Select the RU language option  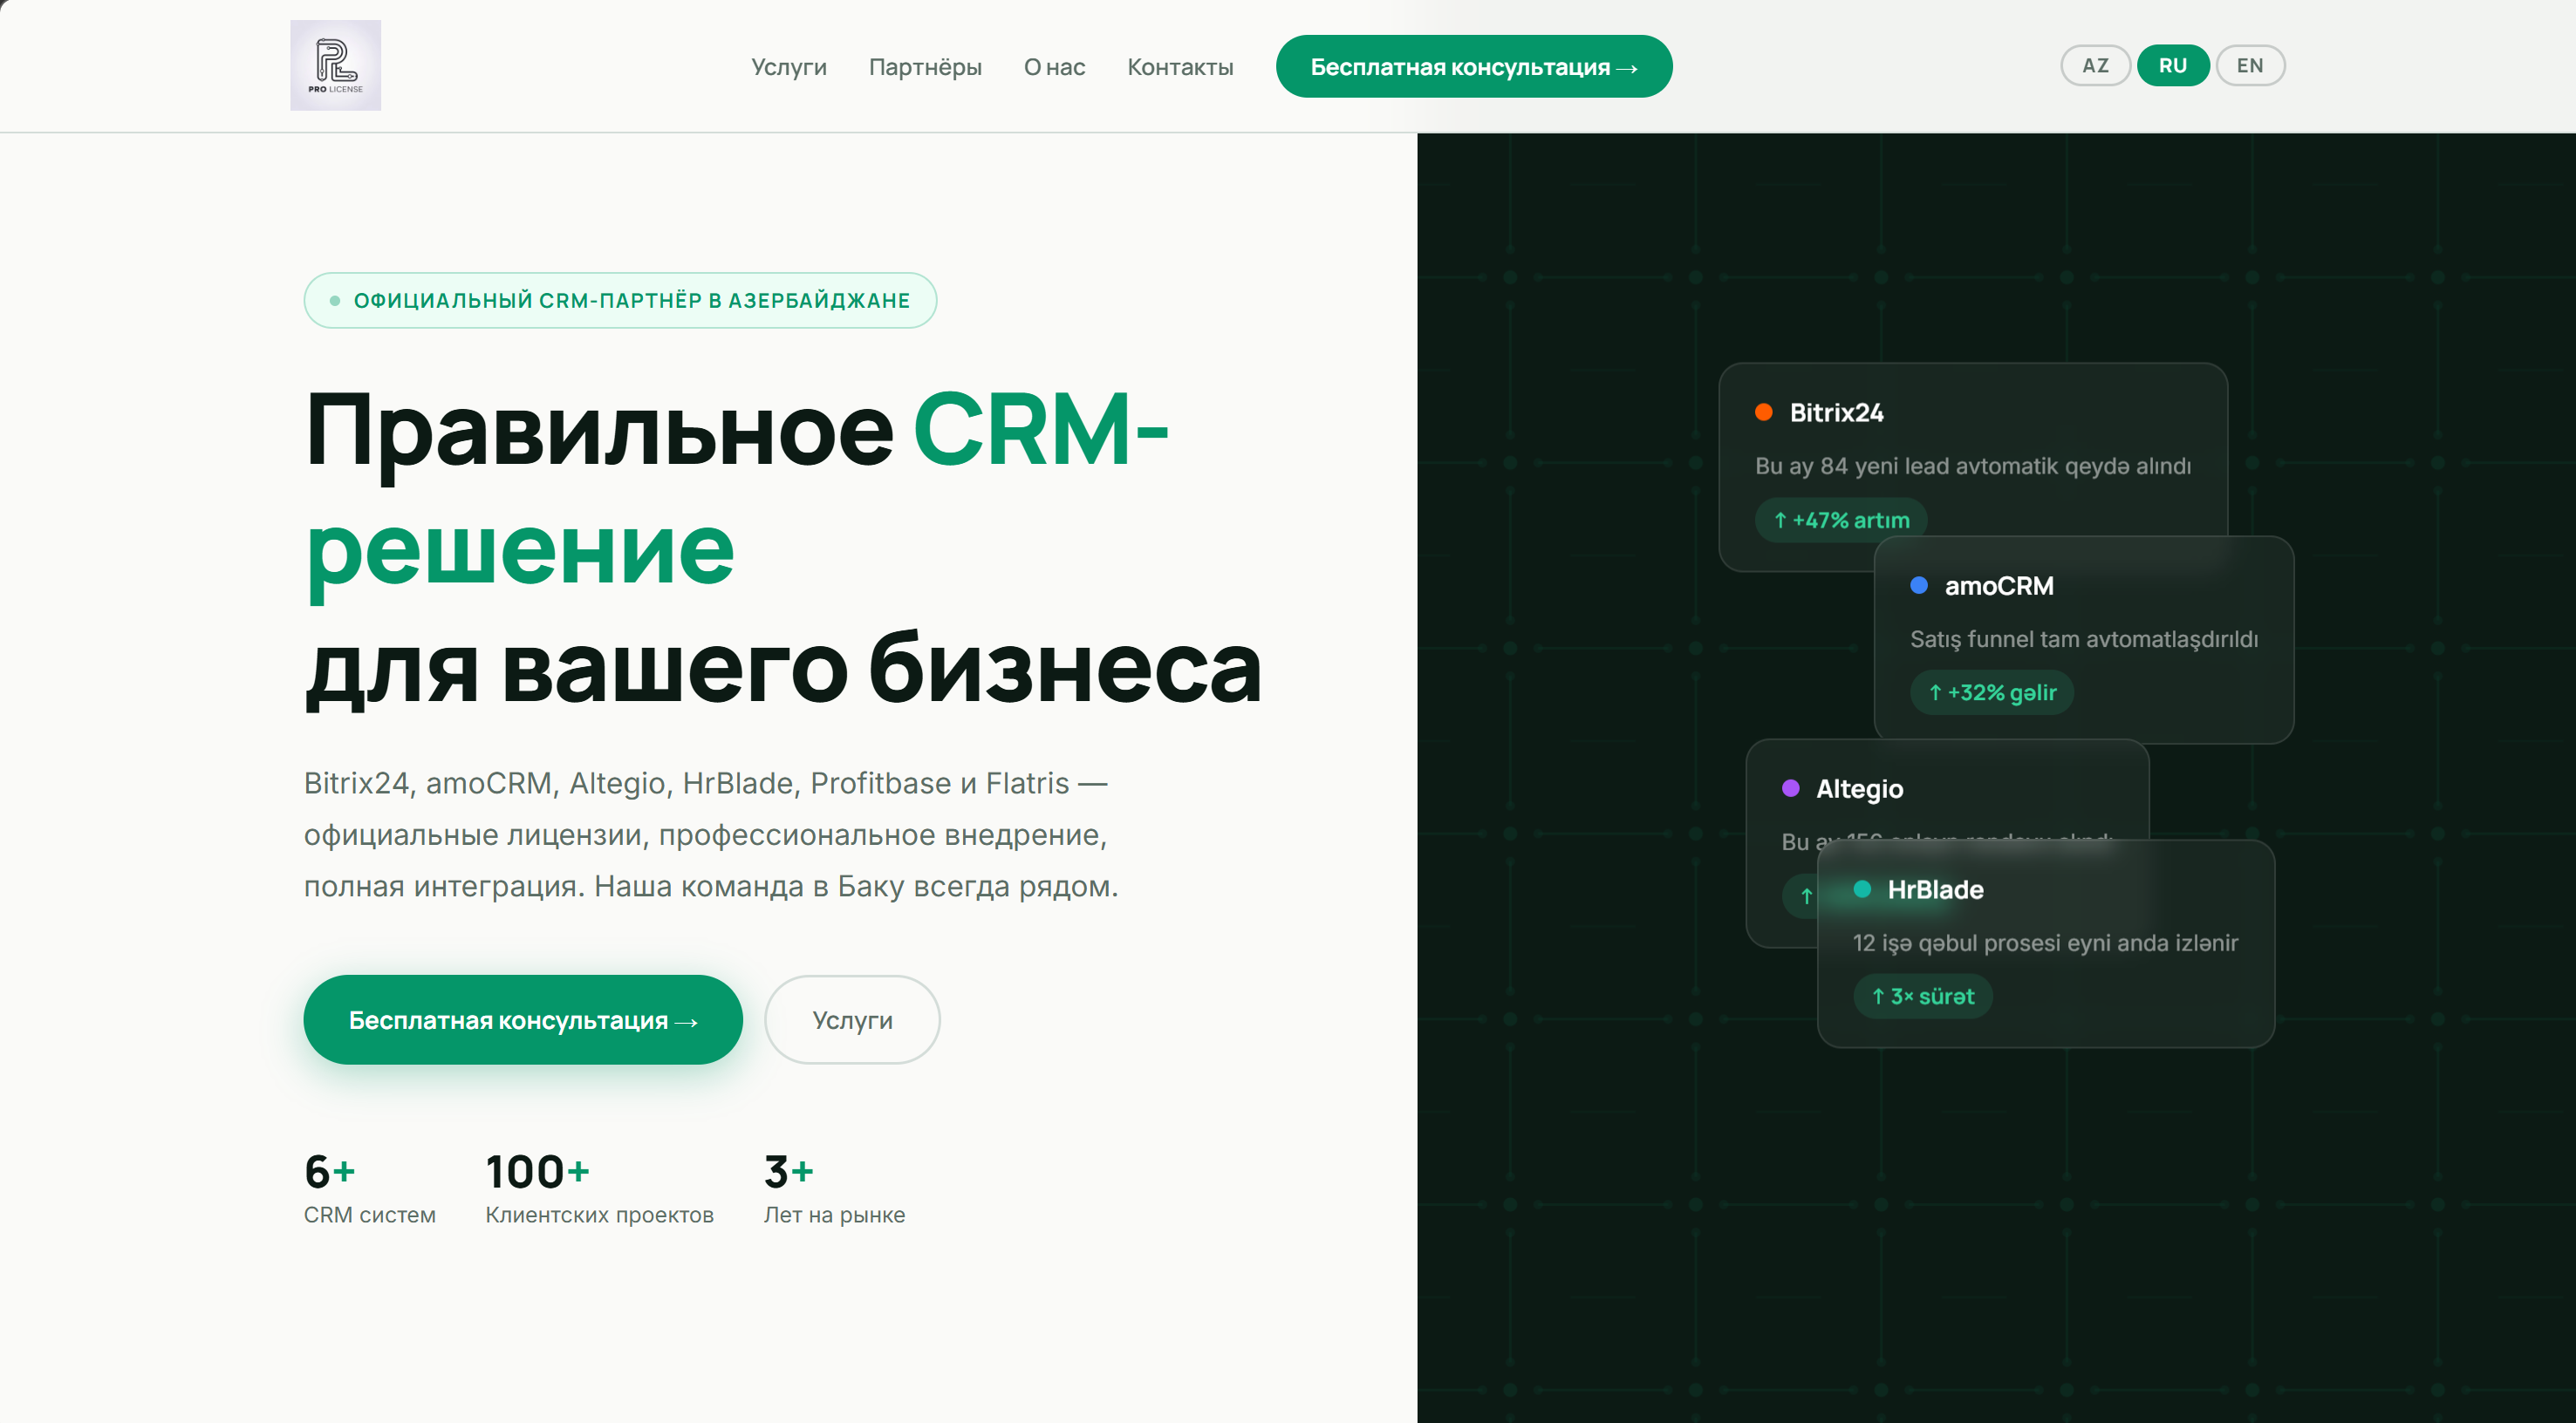click(2172, 66)
